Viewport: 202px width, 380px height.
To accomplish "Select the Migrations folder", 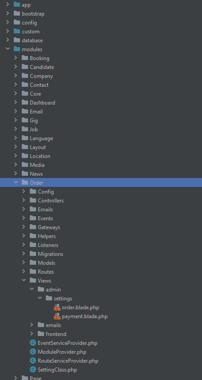I will click(x=50, y=254).
